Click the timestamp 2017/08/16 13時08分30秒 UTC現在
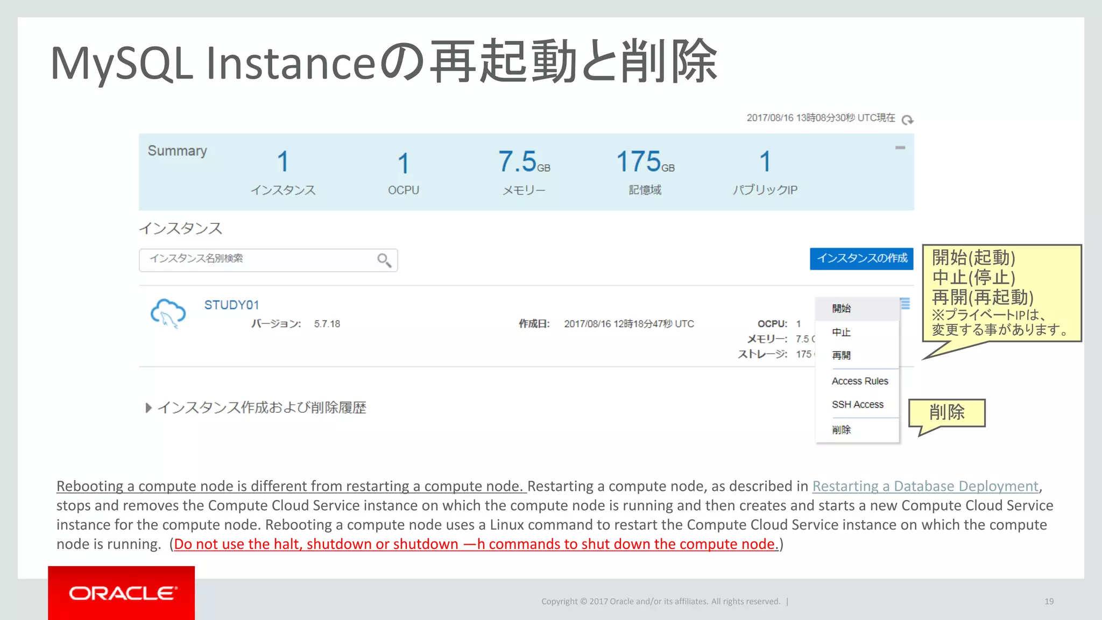 [821, 118]
